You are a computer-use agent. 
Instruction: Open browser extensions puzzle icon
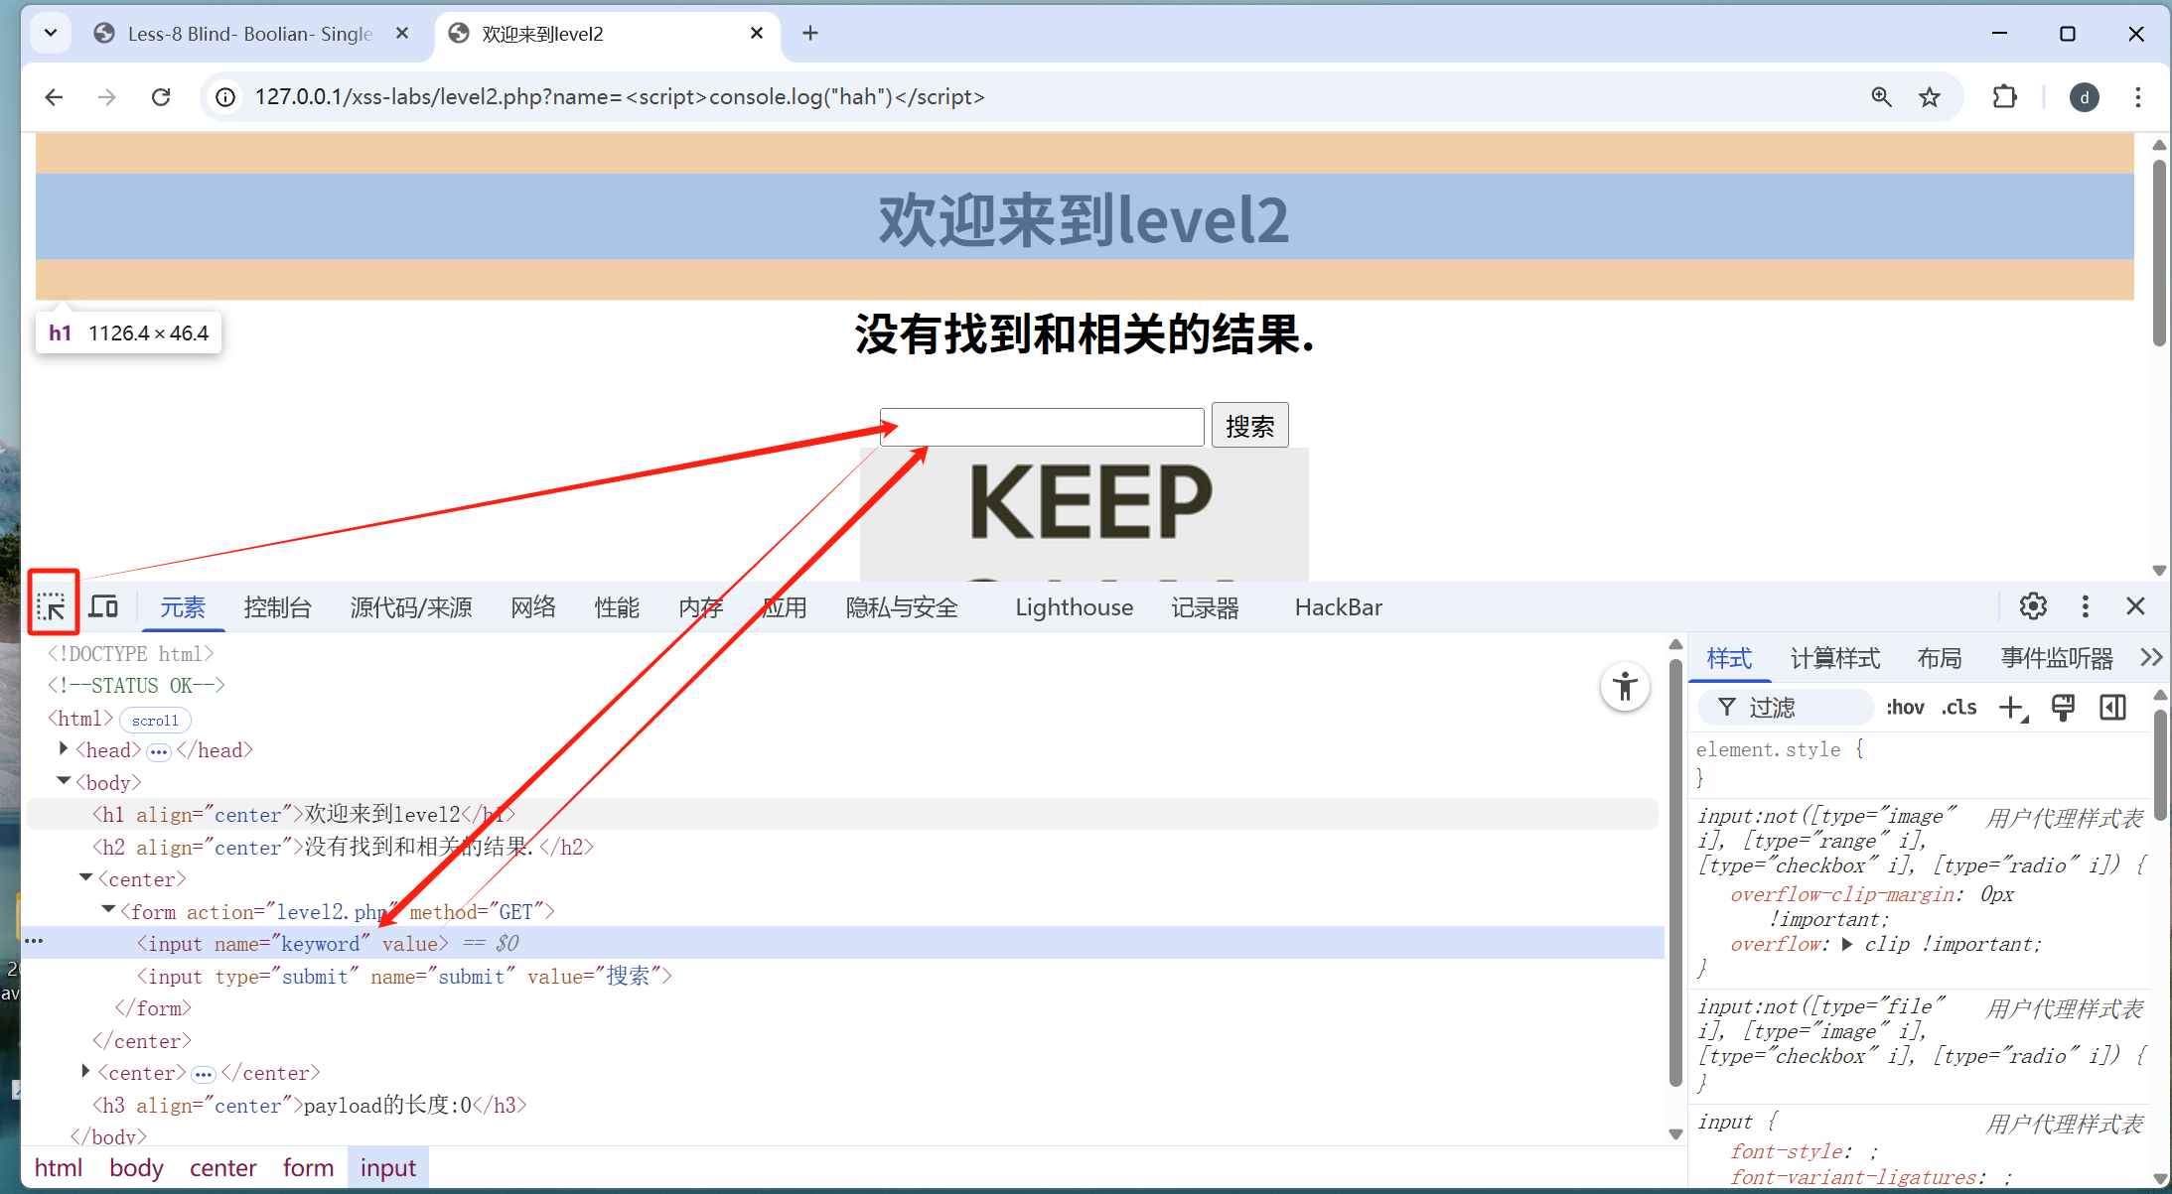(x=2004, y=97)
